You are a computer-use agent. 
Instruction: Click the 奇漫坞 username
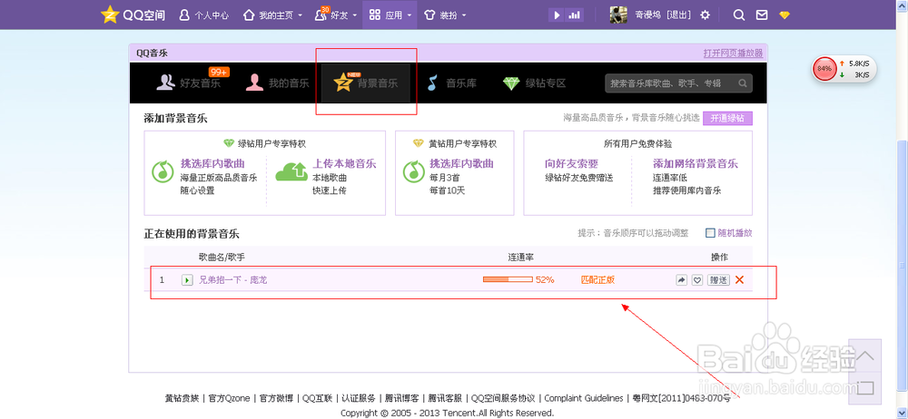click(x=649, y=15)
